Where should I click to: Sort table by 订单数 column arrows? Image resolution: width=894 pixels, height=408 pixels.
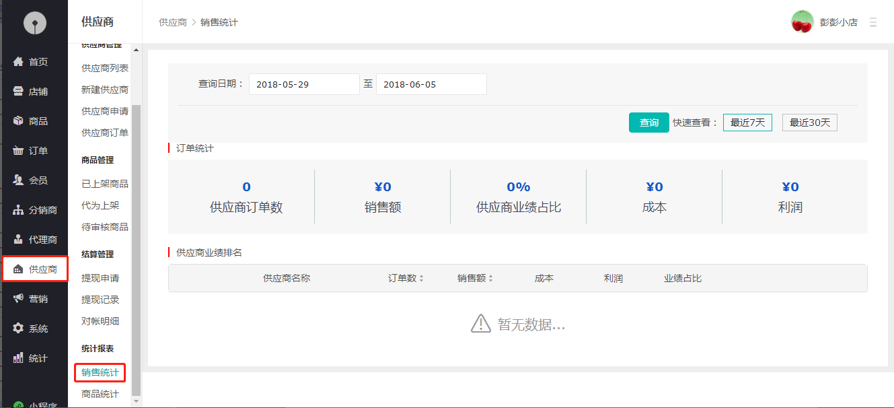click(x=421, y=279)
